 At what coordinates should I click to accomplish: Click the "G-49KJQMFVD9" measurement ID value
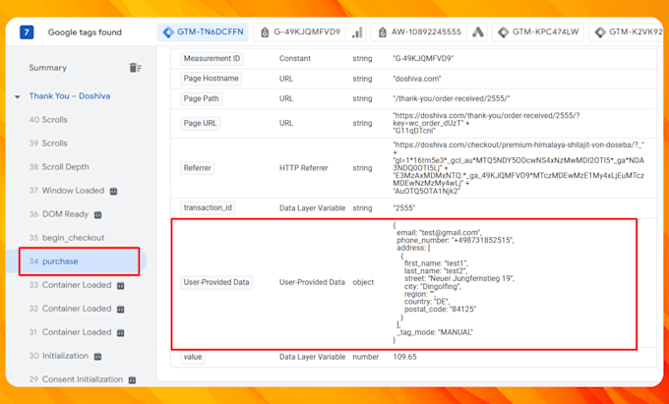423,58
